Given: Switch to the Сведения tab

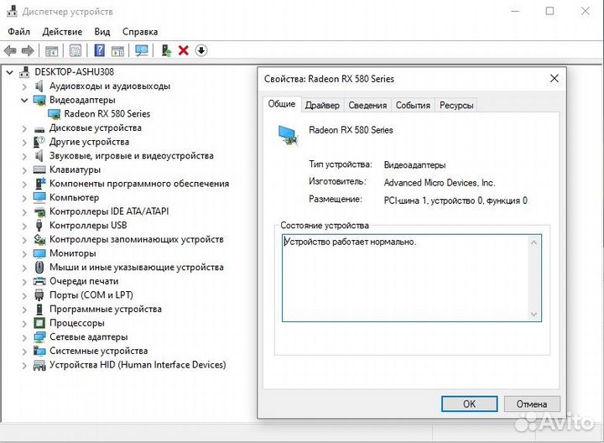Looking at the screenshot, I should [x=367, y=105].
